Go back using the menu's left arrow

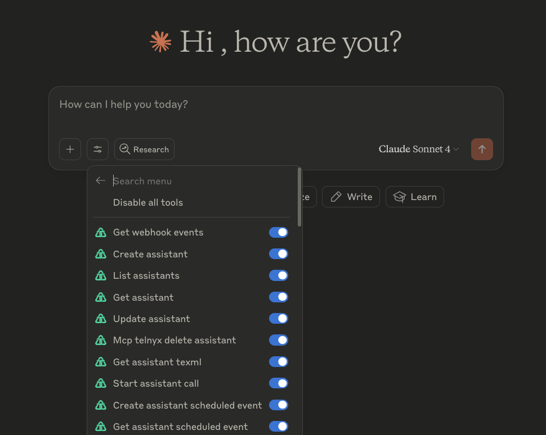pos(101,180)
